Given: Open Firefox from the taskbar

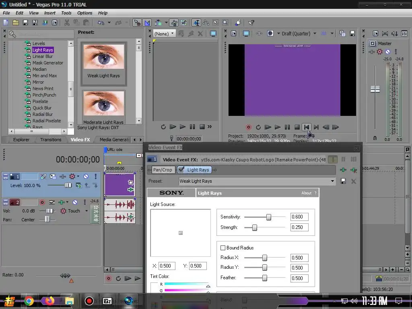Looking at the screenshot, I should pos(49,301).
